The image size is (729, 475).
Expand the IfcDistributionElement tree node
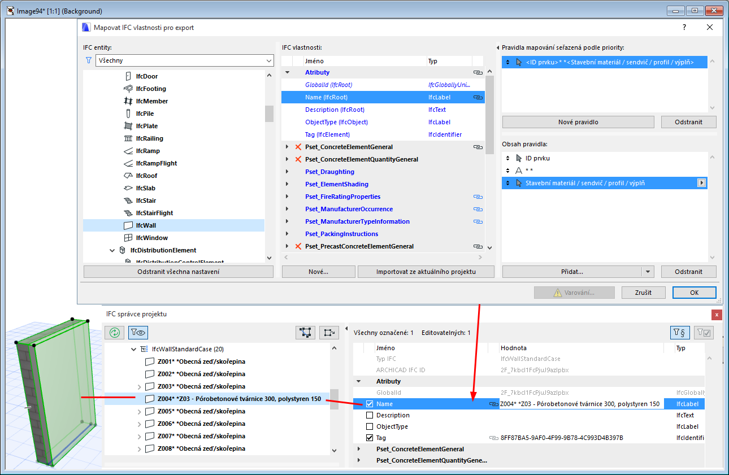click(x=112, y=250)
